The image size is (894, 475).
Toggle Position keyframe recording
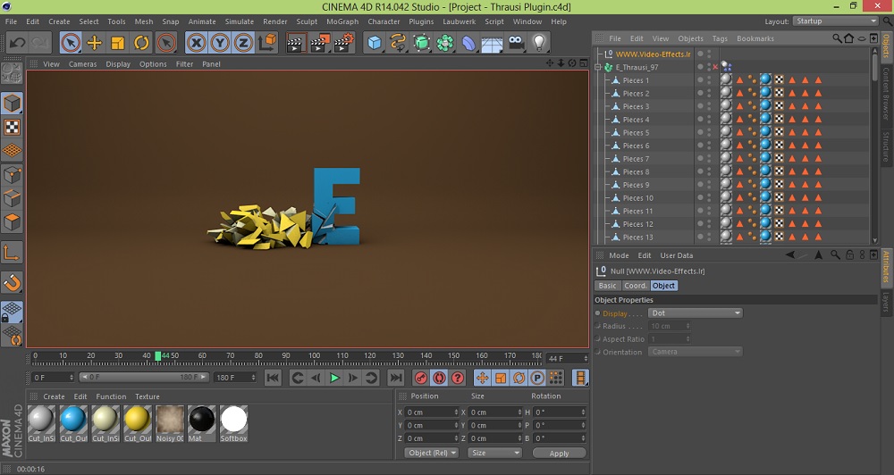click(483, 378)
